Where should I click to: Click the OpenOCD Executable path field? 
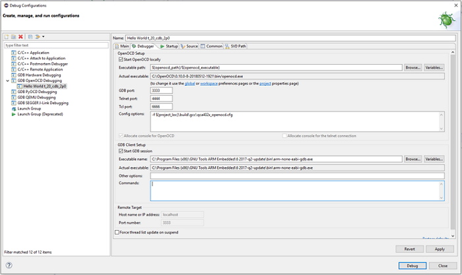coord(277,68)
